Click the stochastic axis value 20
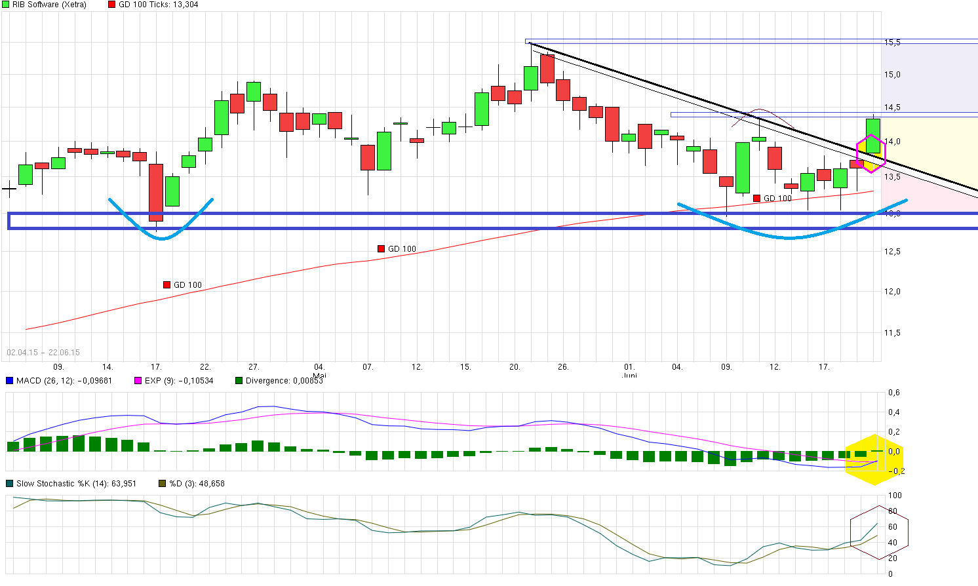Image resolution: width=978 pixels, height=586 pixels. tap(893, 558)
